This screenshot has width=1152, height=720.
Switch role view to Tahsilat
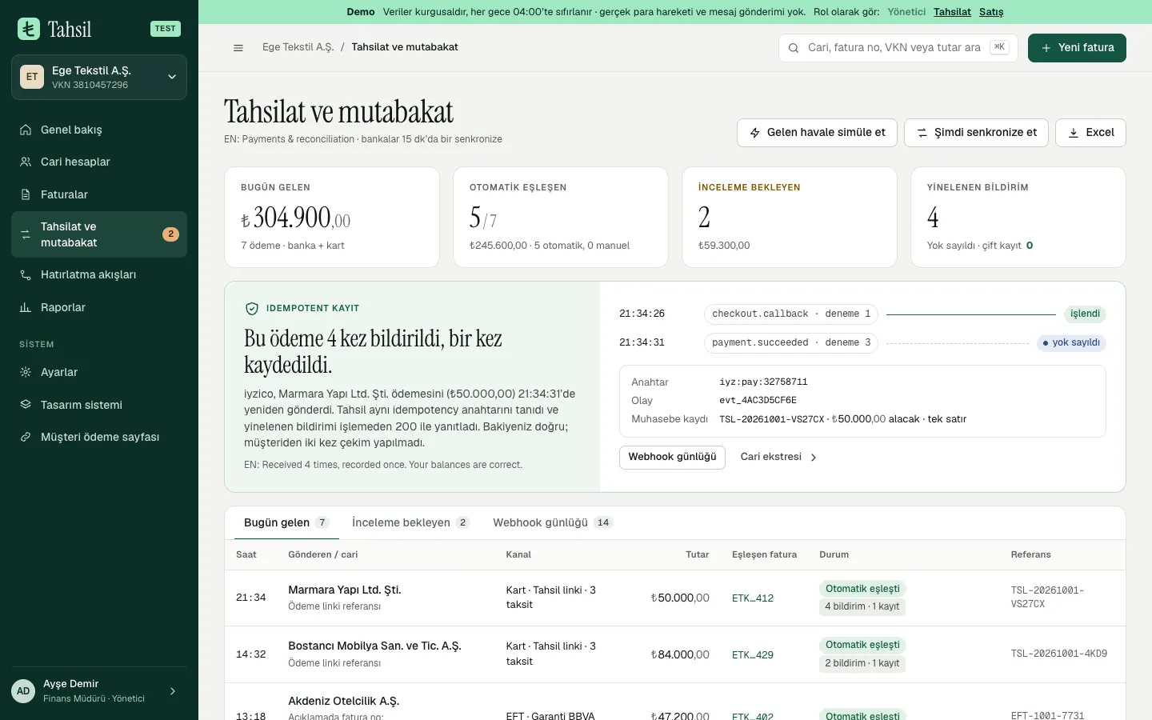[952, 12]
